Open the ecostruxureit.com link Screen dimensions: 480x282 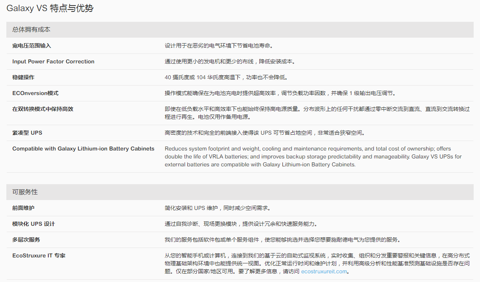click(x=324, y=271)
